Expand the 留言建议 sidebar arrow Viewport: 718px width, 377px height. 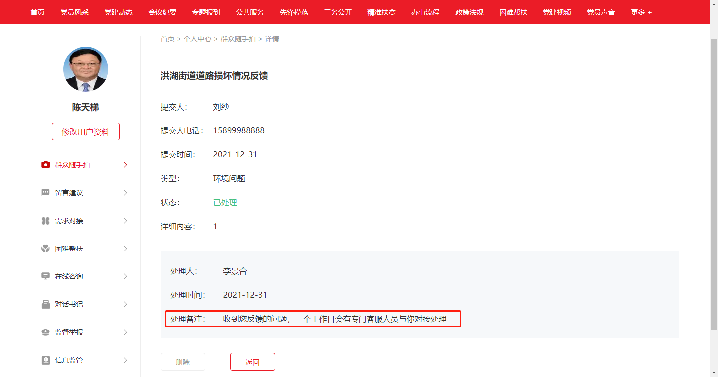(x=125, y=193)
